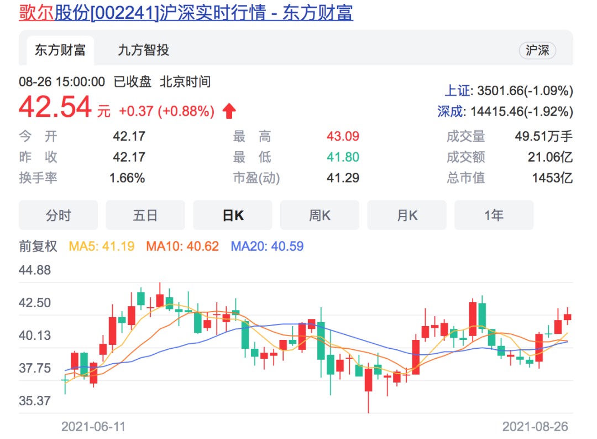This screenshot has height=439, width=597.
Task: Click the 2021-08-26 end date marker
Action: click(x=535, y=427)
